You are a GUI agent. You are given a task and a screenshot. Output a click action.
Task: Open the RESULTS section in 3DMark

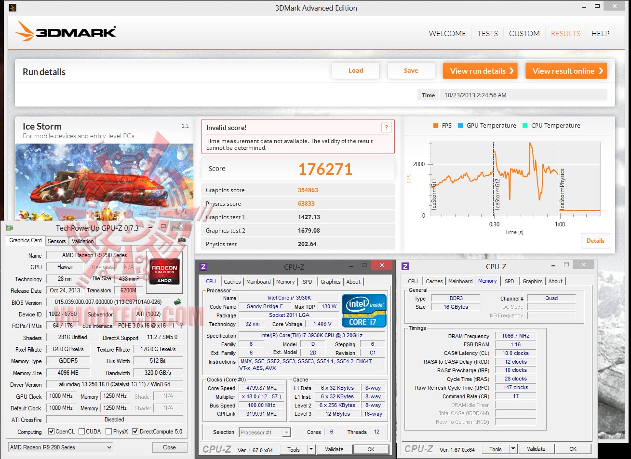[565, 34]
